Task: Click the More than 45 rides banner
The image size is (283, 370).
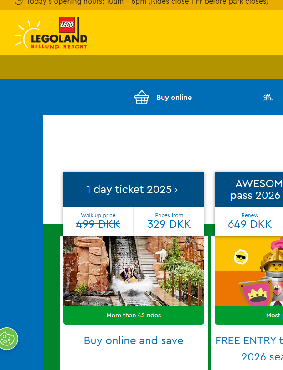Action: 134,315
